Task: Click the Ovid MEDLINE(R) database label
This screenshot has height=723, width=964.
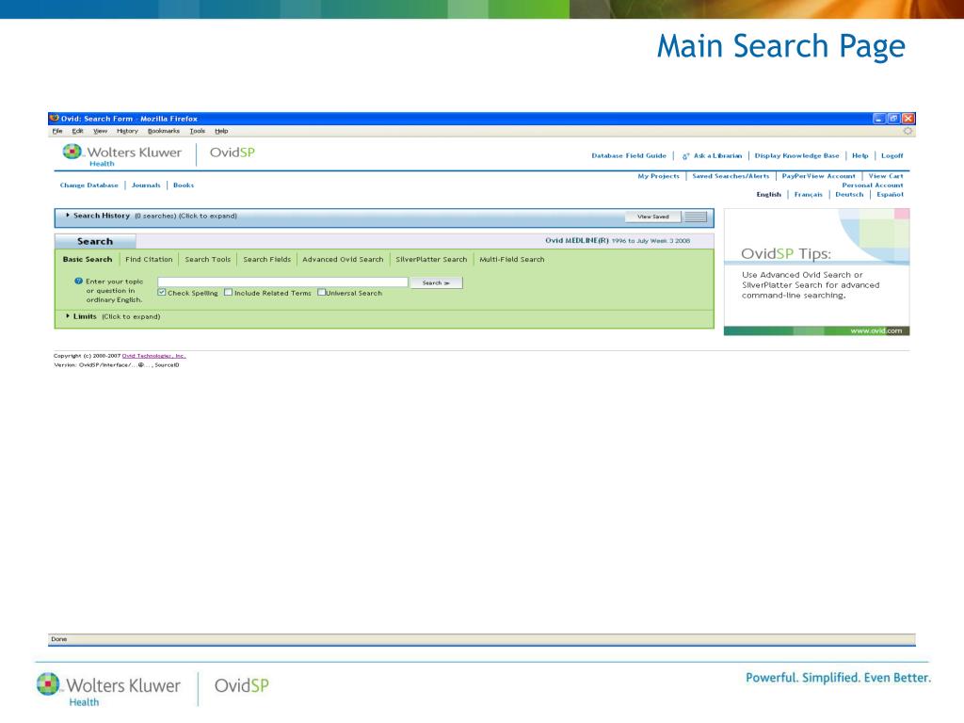Action: pos(577,240)
